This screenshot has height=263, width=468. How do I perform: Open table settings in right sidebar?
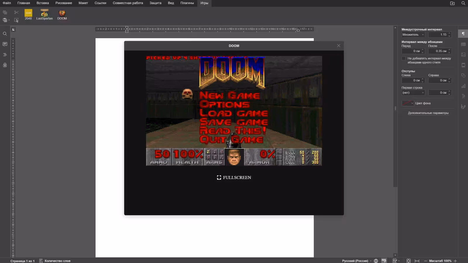(x=463, y=44)
